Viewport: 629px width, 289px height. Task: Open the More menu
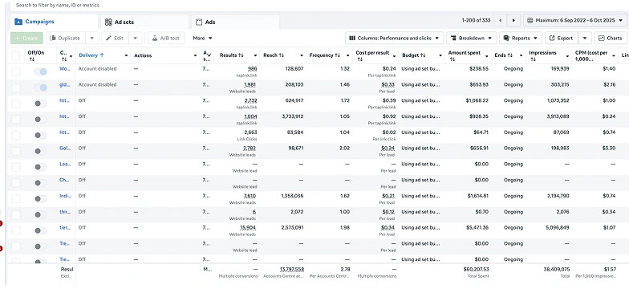pyautogui.click(x=202, y=39)
